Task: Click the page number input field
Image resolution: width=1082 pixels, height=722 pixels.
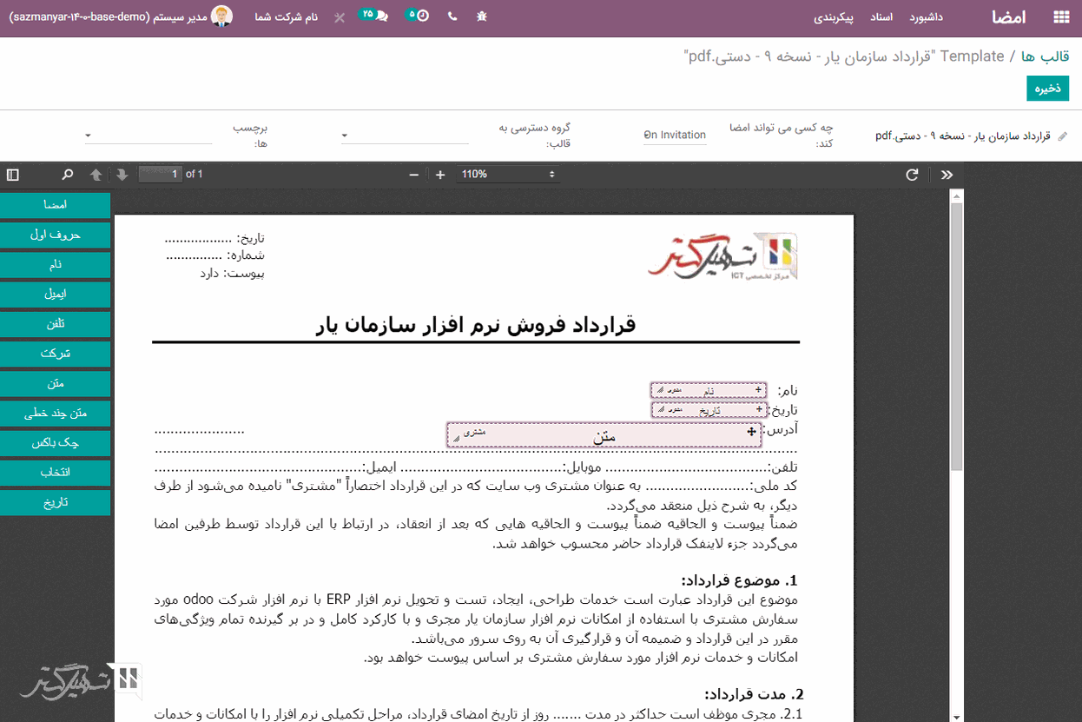Action: [161, 175]
